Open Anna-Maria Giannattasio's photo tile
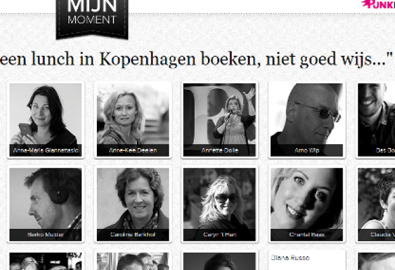Viewport: 395px width, 270px height. click(x=45, y=120)
